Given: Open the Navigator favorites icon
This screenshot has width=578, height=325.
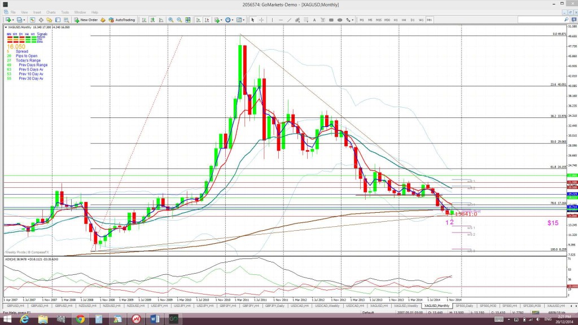Looking at the screenshot, I should tap(49, 20).
